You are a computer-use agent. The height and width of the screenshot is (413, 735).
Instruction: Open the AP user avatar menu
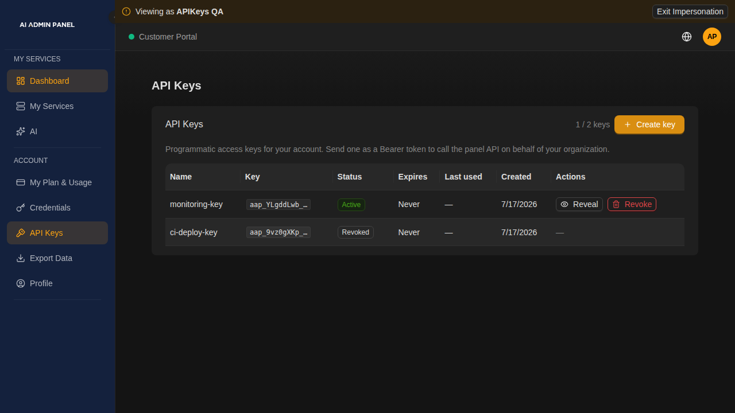click(712, 37)
